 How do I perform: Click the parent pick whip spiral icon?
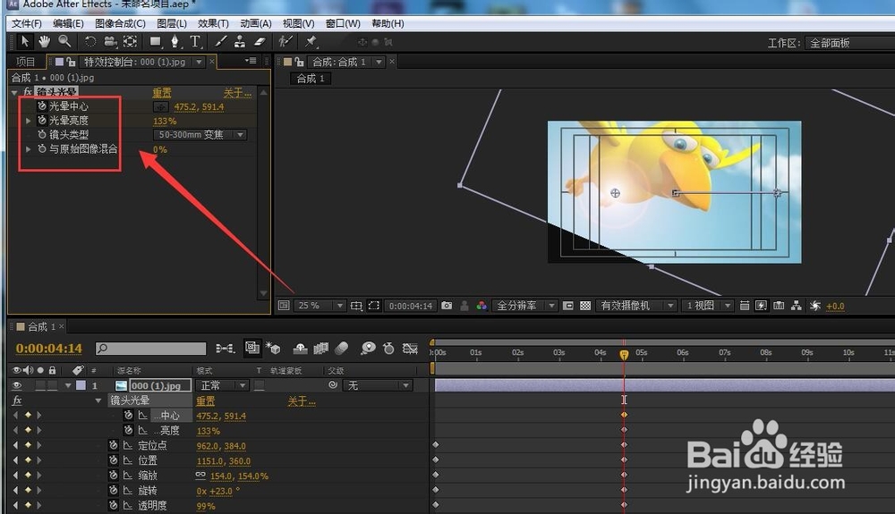click(333, 385)
